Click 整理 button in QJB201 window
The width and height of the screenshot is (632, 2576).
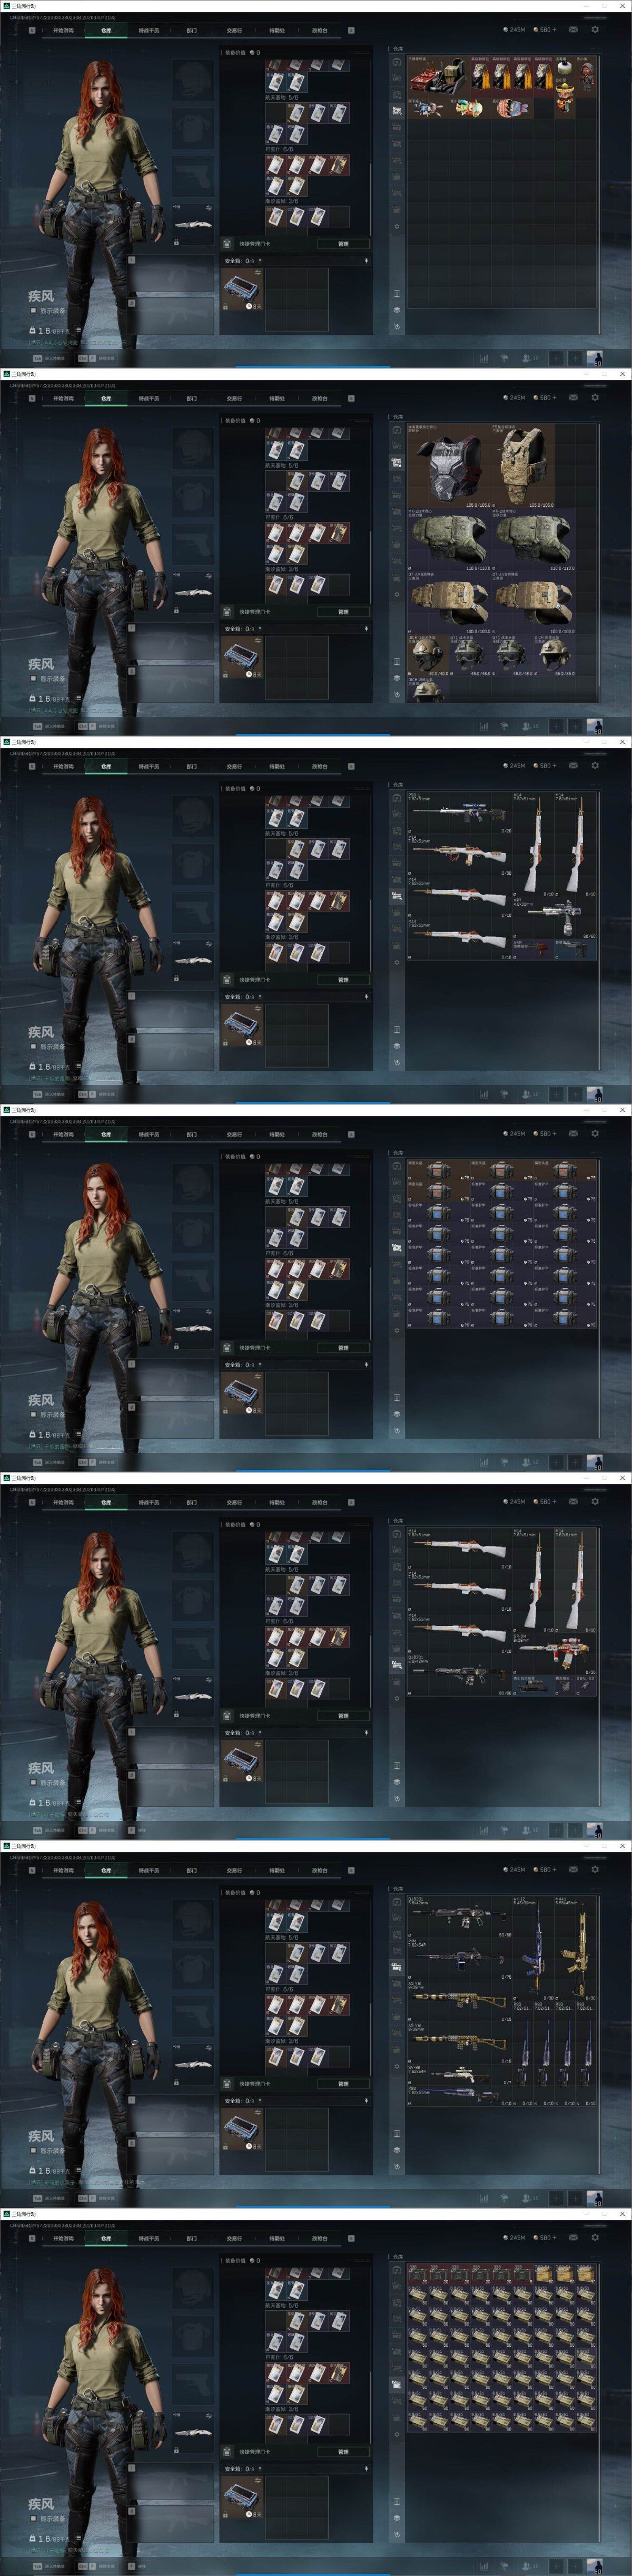343,2084
